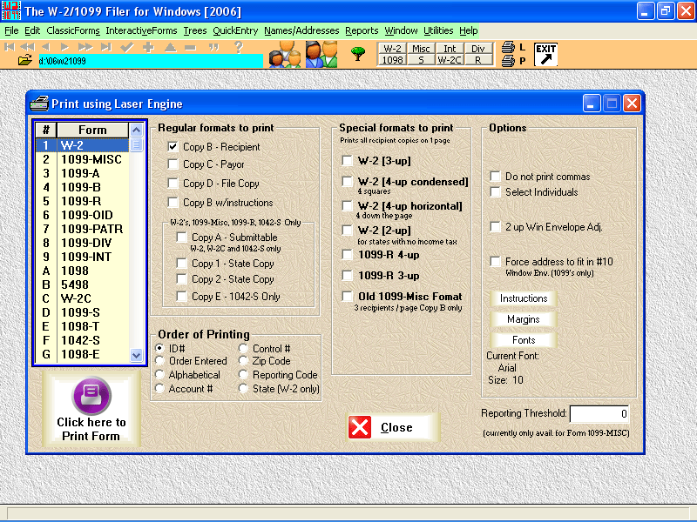Go to first record navigation arrow

[10, 47]
